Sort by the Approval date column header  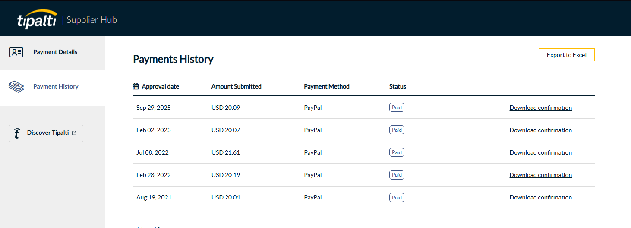tap(160, 86)
